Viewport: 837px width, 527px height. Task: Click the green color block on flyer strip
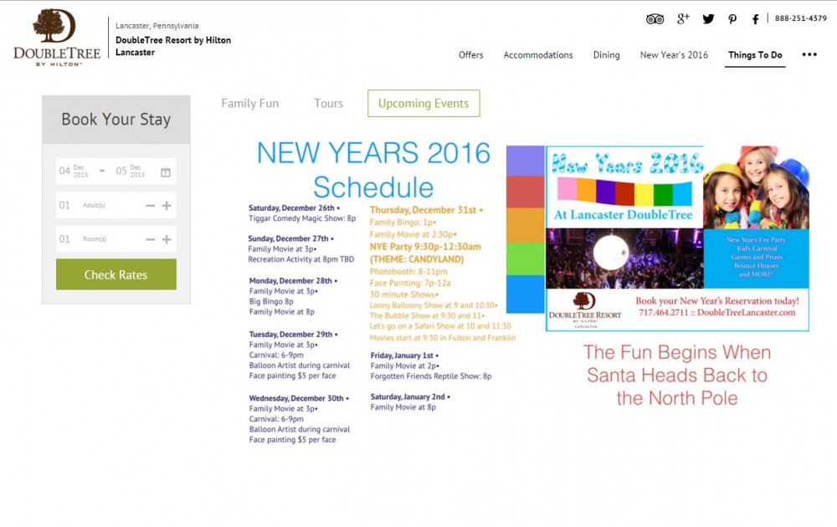coord(525,258)
